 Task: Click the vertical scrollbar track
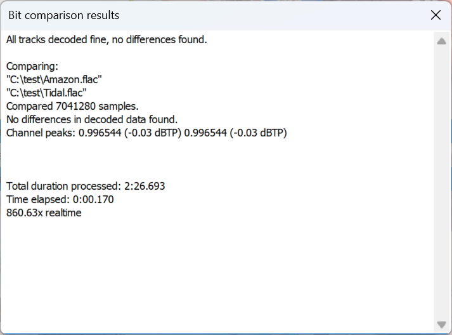pyautogui.click(x=441, y=184)
